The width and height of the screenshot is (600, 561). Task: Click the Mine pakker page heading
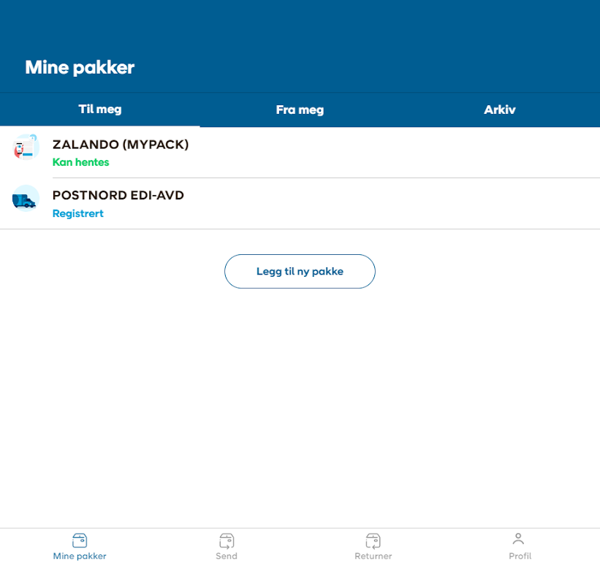[x=80, y=68]
